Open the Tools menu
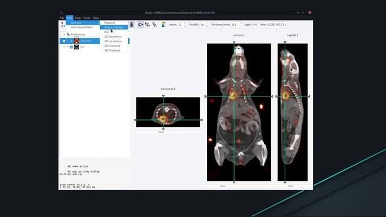The height and width of the screenshot is (217, 386). pyautogui.click(x=87, y=18)
